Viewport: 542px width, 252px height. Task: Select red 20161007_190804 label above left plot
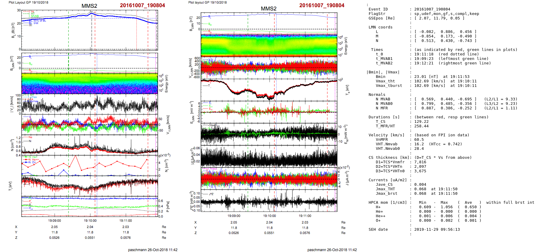pyautogui.click(x=142, y=5)
